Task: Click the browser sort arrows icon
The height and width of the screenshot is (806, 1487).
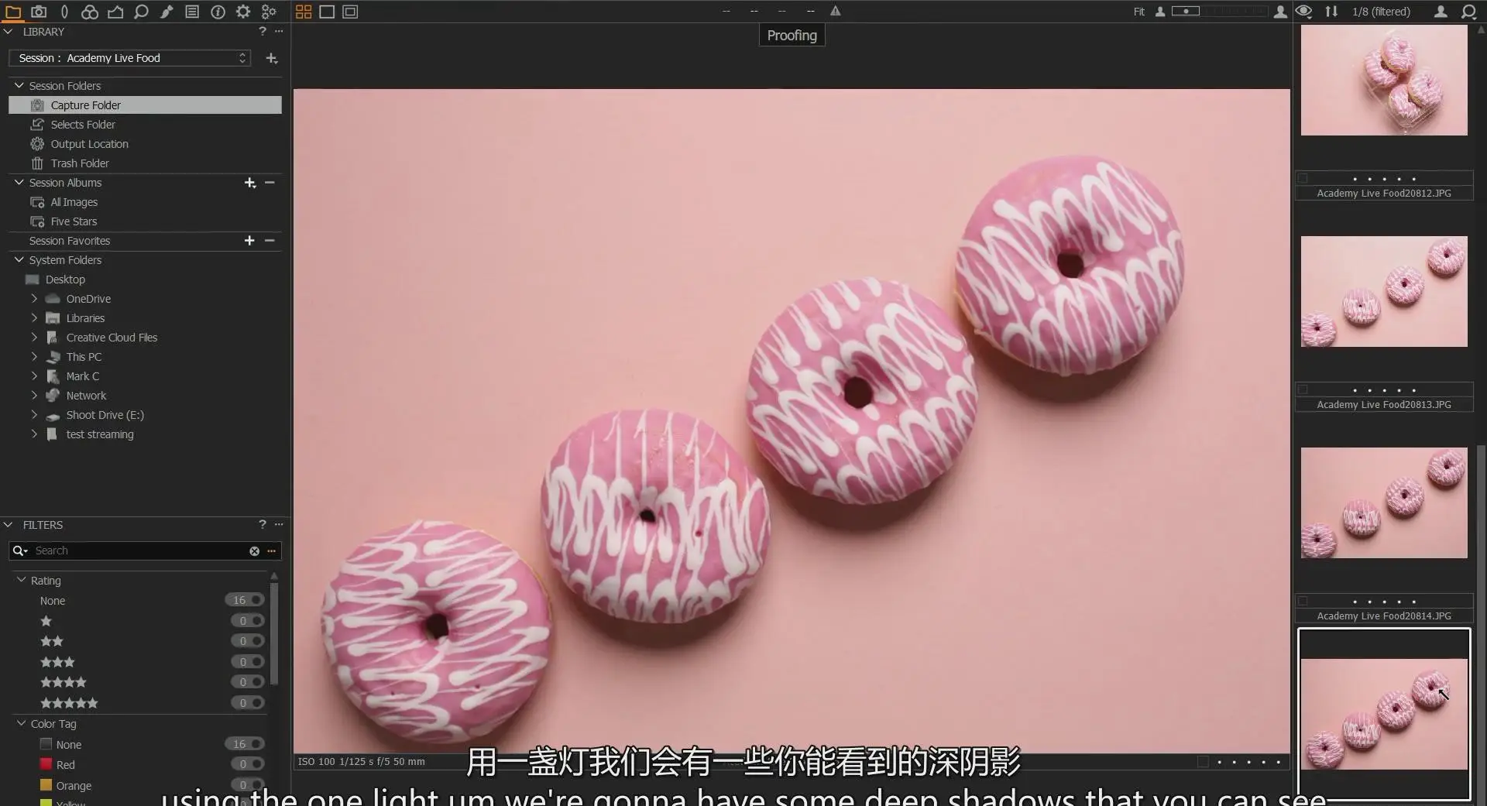Action: [1331, 11]
